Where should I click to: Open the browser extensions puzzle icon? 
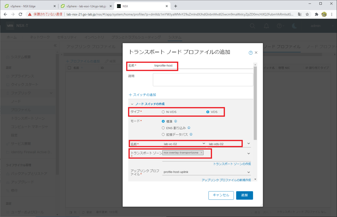point(316,14)
